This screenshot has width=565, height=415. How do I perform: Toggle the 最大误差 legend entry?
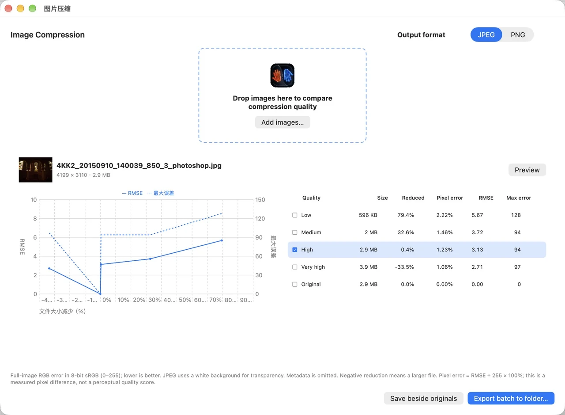[161, 193]
